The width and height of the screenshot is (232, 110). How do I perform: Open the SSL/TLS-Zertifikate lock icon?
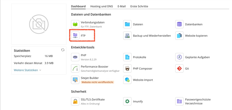(75, 101)
